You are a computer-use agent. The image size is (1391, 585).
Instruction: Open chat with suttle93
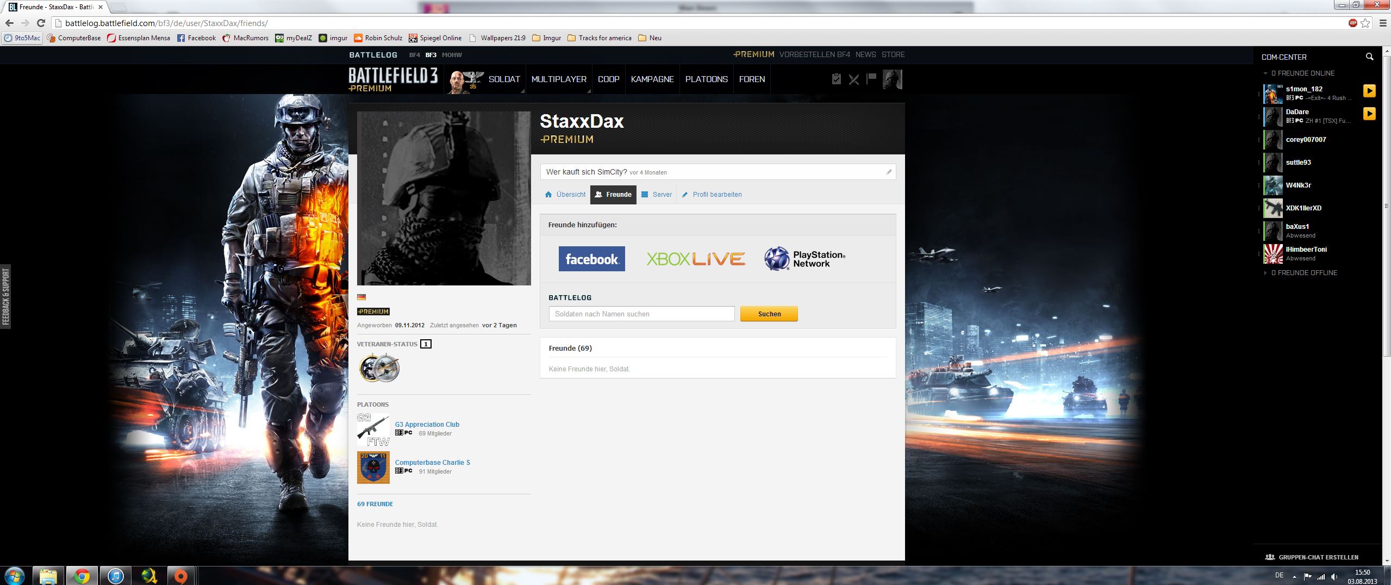point(1298,163)
